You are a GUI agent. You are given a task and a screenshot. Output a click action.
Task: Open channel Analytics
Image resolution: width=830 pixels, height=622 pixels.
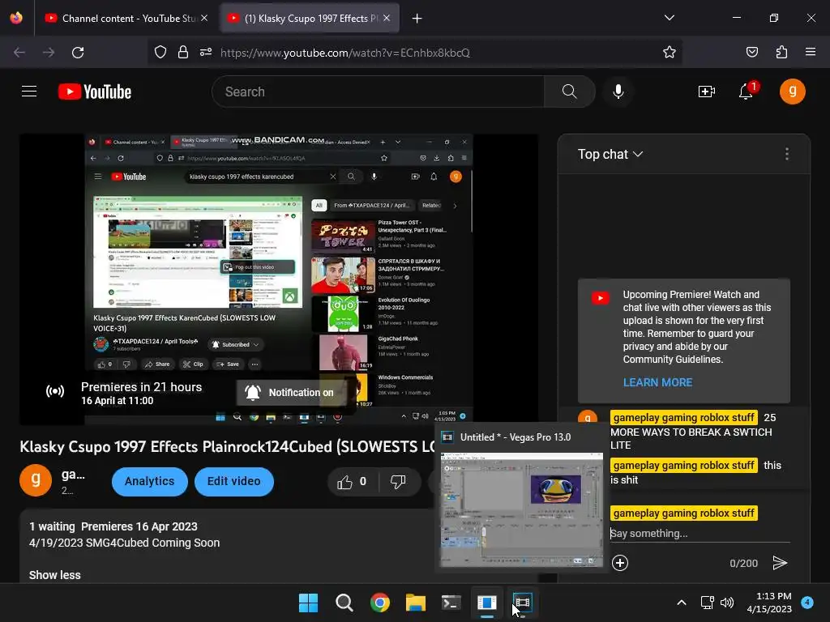pos(150,481)
